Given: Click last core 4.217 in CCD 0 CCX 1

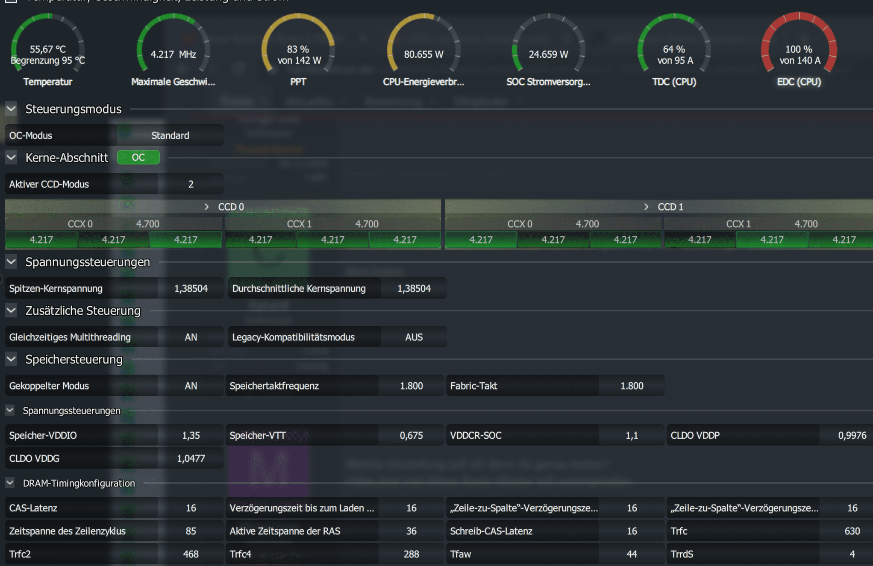Looking at the screenshot, I should coord(405,240).
